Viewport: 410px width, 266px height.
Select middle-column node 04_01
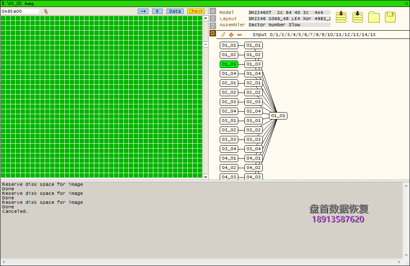click(253, 158)
